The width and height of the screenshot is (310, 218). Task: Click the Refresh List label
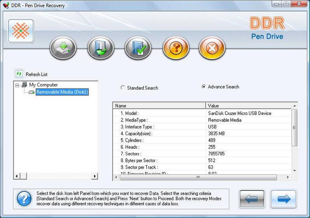click(37, 74)
